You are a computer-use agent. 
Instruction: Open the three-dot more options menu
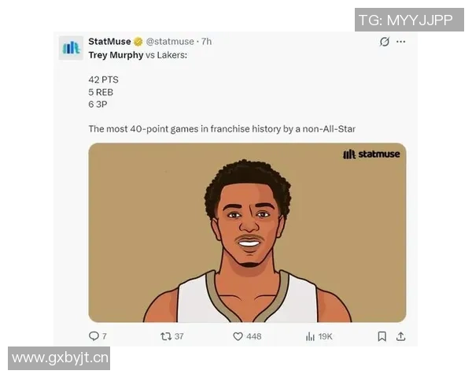400,42
